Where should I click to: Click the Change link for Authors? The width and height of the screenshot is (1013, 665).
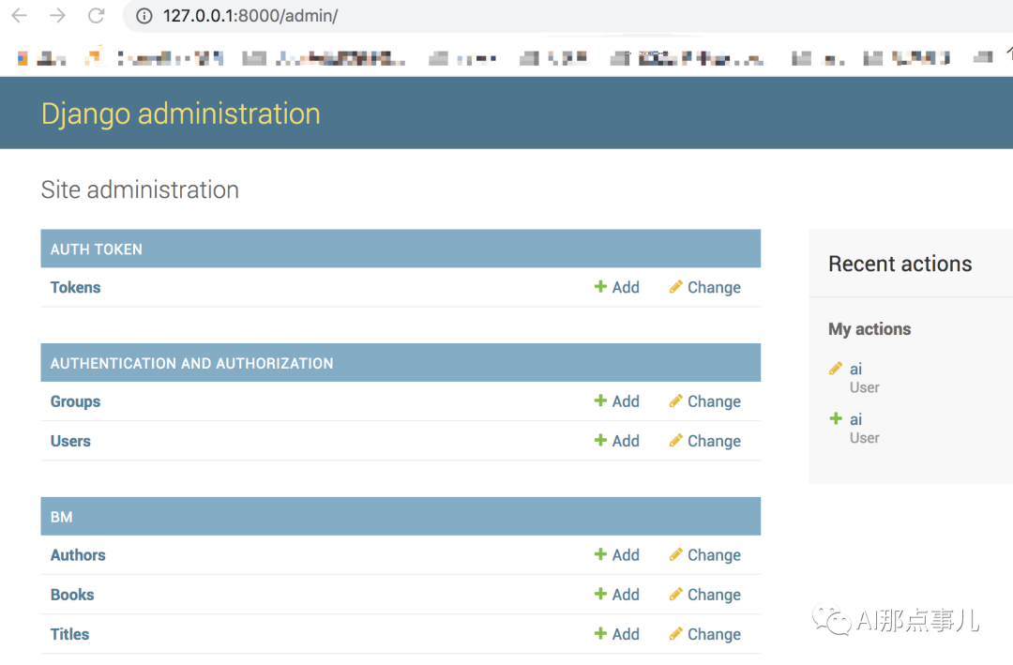[x=714, y=556]
